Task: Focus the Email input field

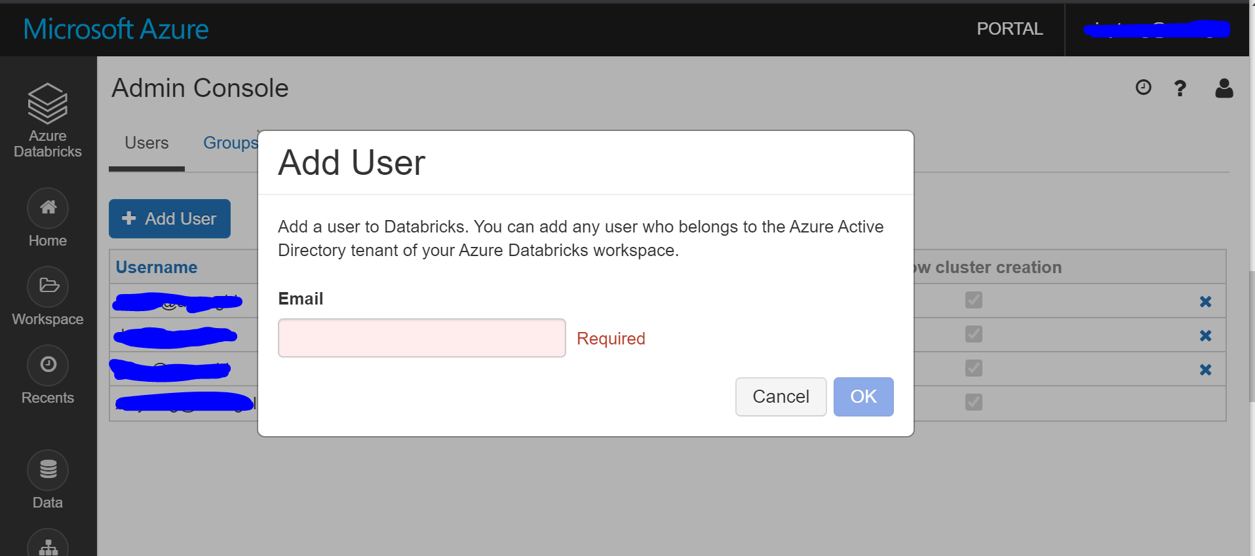Action: tap(422, 338)
